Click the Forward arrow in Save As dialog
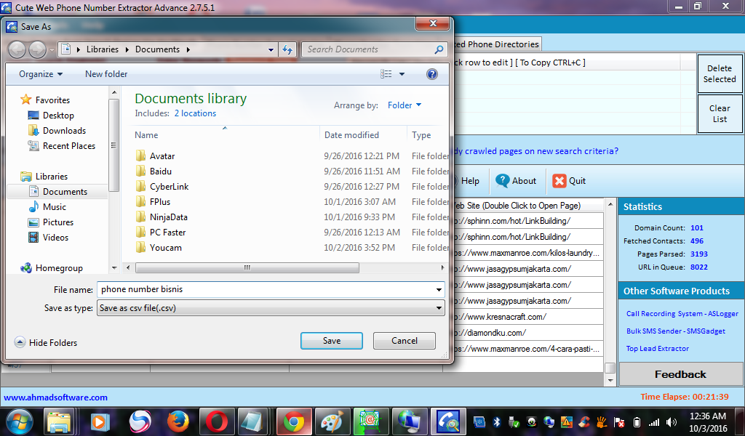 pos(37,49)
